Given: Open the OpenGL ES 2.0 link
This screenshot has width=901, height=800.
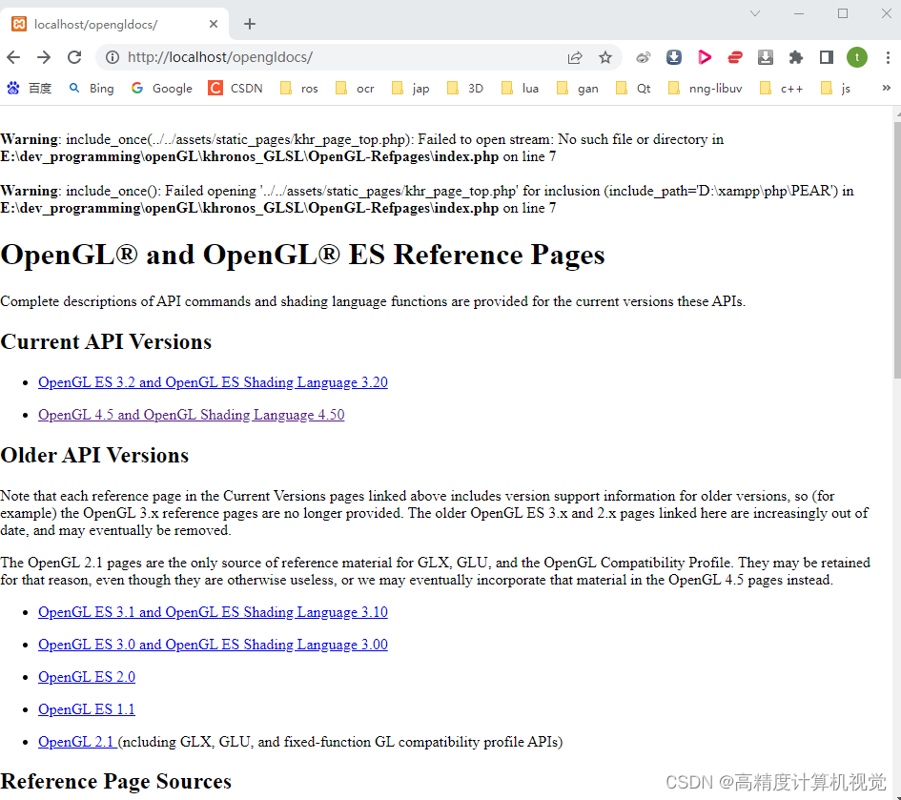Looking at the screenshot, I should pos(87,677).
